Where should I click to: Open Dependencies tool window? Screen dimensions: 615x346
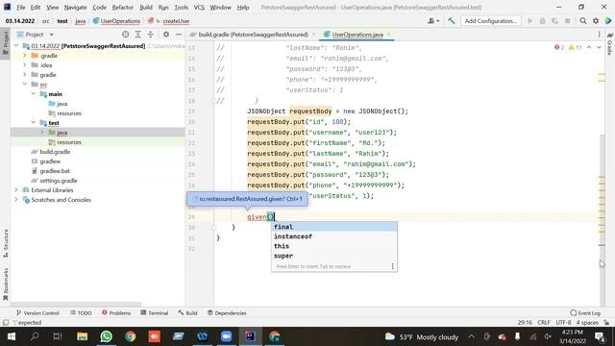pyautogui.click(x=227, y=313)
